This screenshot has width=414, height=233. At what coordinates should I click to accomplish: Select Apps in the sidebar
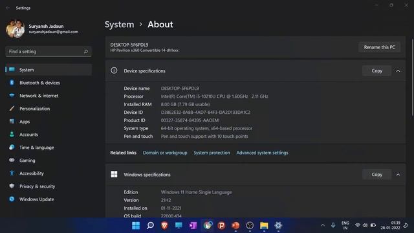(x=49, y=122)
